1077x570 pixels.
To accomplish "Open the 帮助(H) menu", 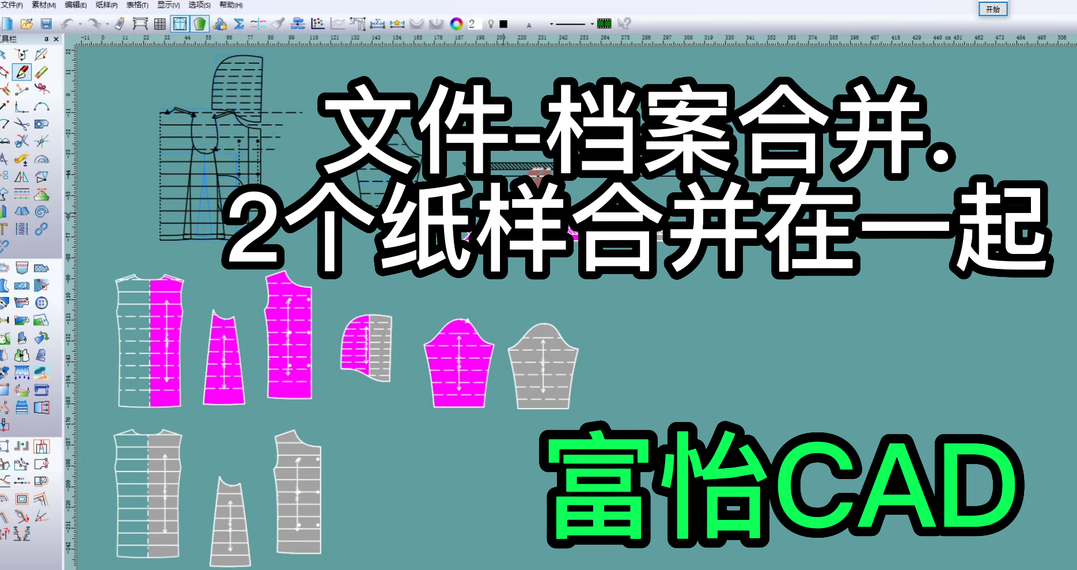I will point(231,5).
